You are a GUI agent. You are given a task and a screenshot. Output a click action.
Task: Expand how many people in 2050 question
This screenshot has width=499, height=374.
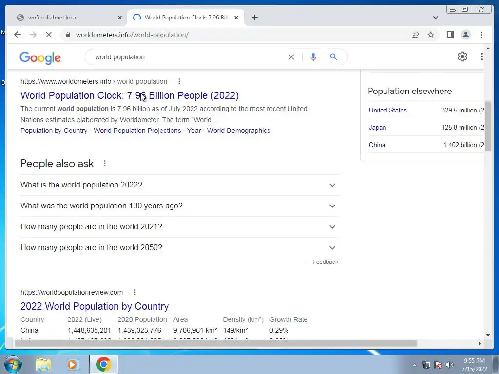pos(179,248)
